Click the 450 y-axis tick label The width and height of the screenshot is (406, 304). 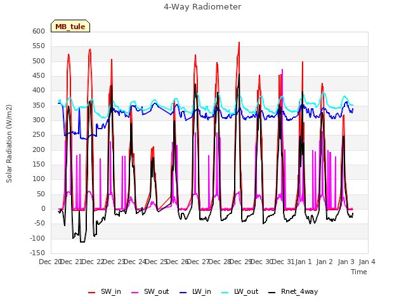tap(39, 76)
